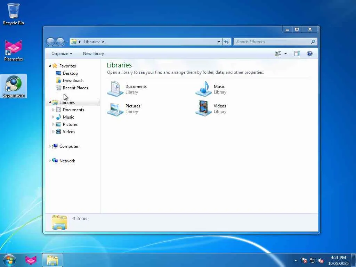Screen dimensions: 356x267
Task: Select the Plasmafox desktop shortcut
Action: click(x=14, y=50)
